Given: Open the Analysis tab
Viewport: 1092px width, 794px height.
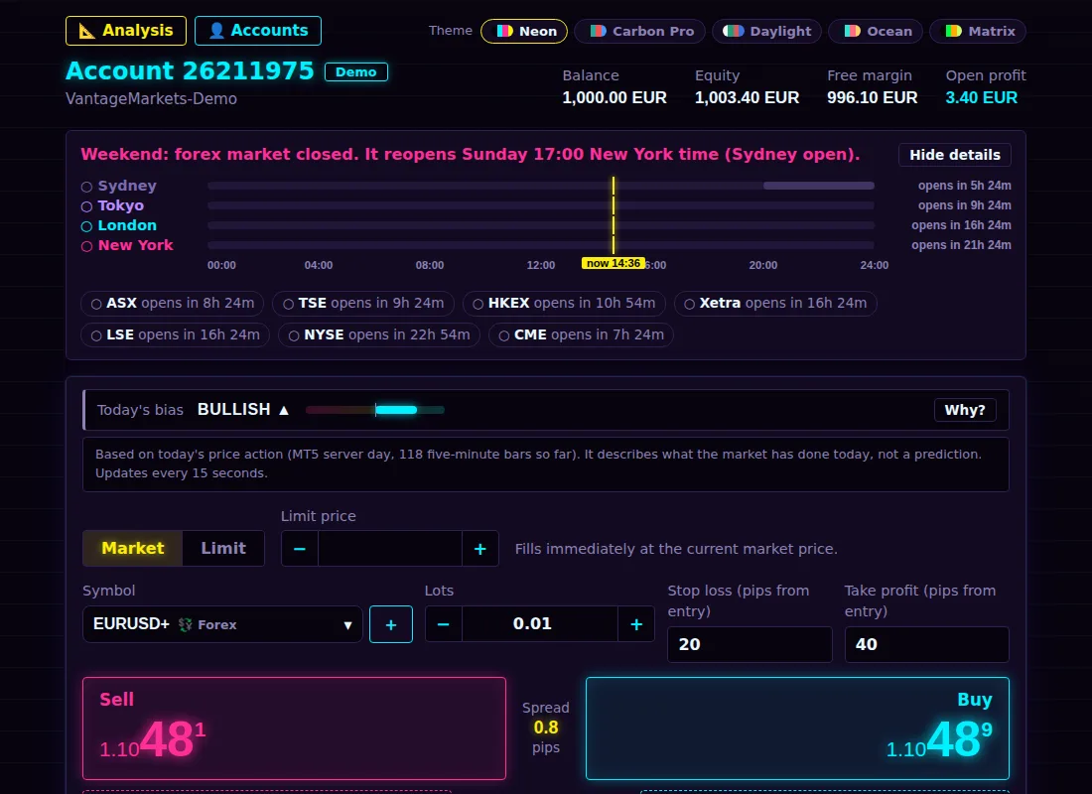Looking at the screenshot, I should coord(125,31).
